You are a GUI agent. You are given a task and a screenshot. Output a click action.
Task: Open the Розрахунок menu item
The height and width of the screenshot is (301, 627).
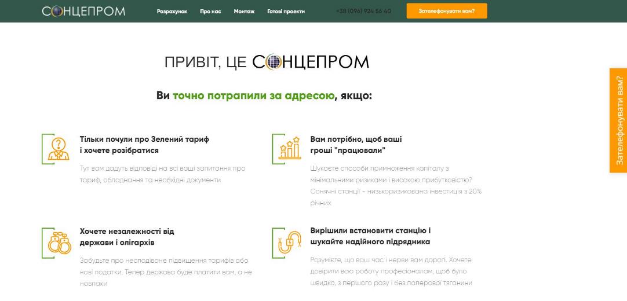point(172,12)
